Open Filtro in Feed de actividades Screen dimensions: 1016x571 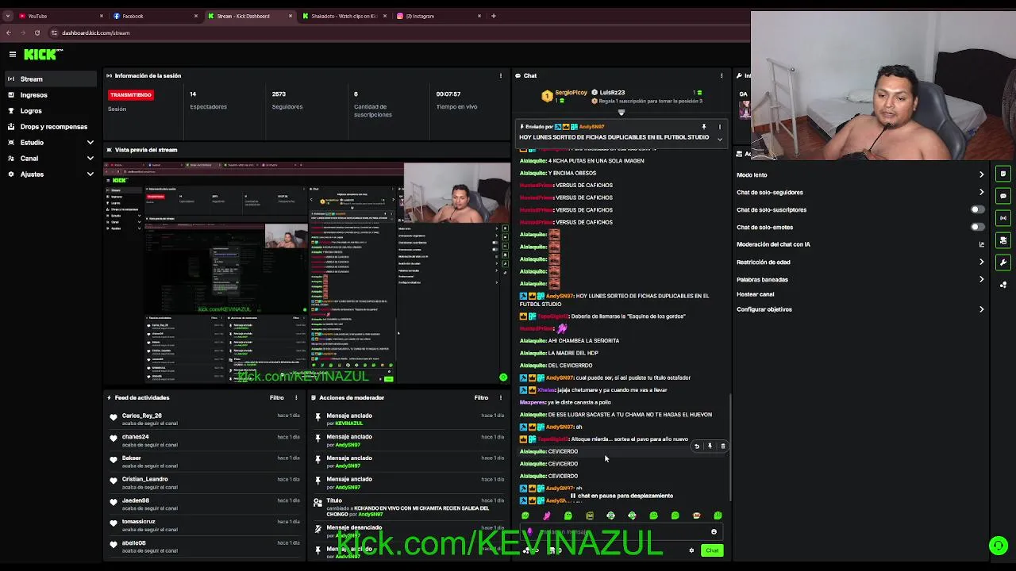tap(276, 397)
